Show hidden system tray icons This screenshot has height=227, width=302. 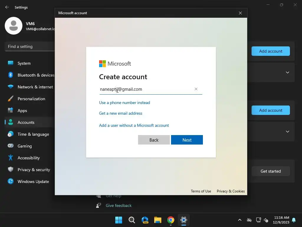click(x=240, y=220)
